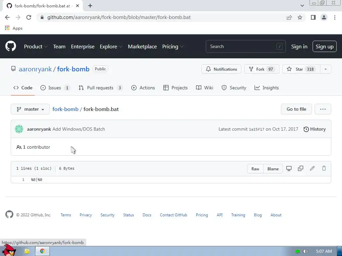
Task: Open footer Contact GitHub link
Action: 173,215
